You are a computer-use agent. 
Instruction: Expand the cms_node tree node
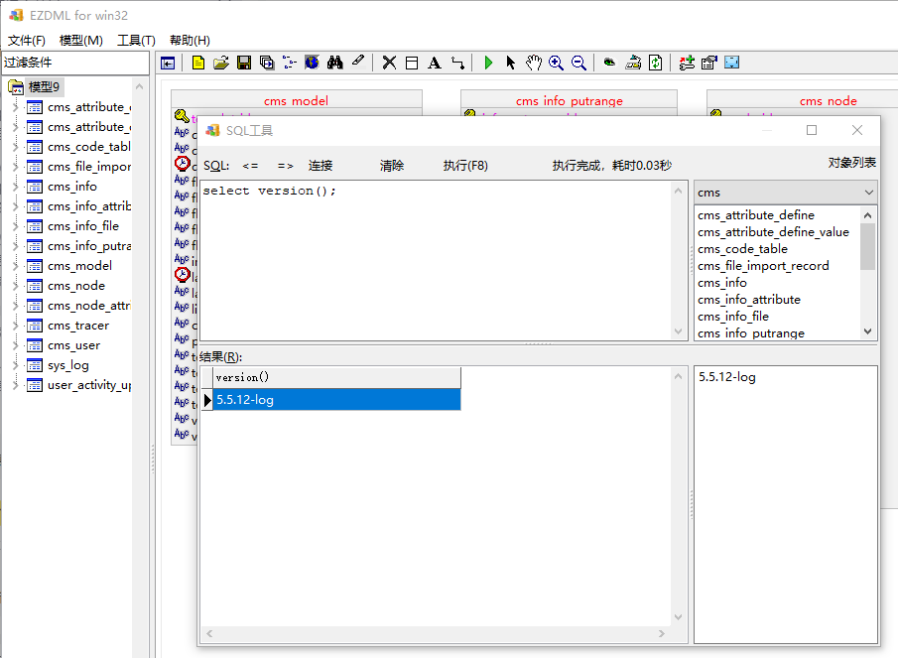16,286
